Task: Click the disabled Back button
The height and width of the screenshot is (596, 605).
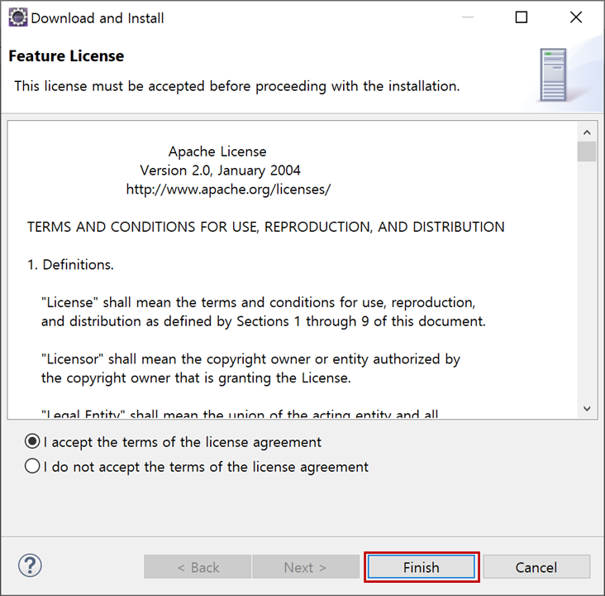Action: 198,567
